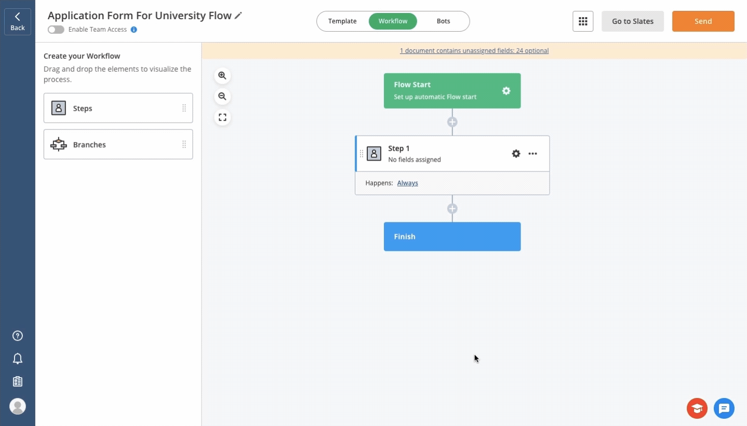Open the chat support bubble
Viewport: 747px width, 426px height.
(724, 408)
